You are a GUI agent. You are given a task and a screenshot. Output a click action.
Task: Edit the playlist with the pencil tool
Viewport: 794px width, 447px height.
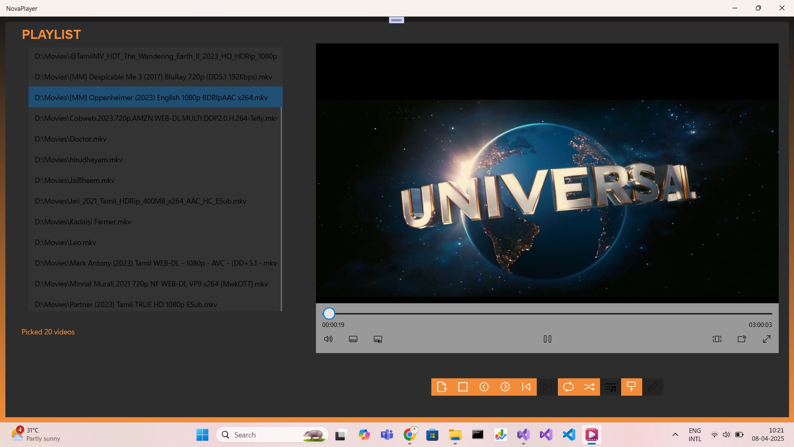click(x=653, y=387)
